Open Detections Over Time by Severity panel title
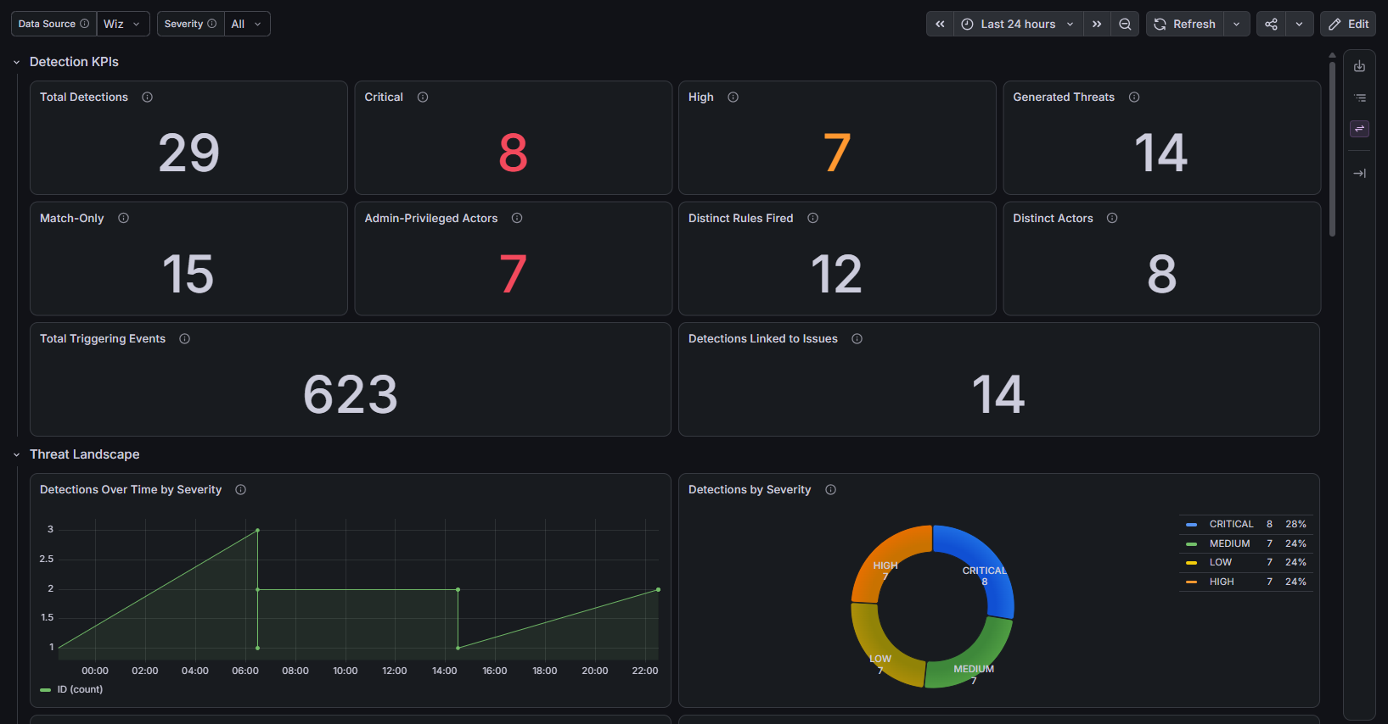 click(x=131, y=490)
